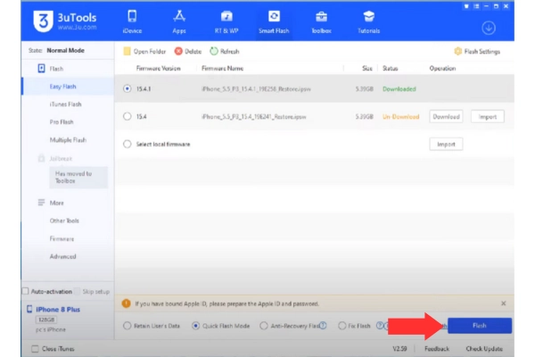
Task: Click the download manager arrow icon
Action: click(x=514, y=26)
